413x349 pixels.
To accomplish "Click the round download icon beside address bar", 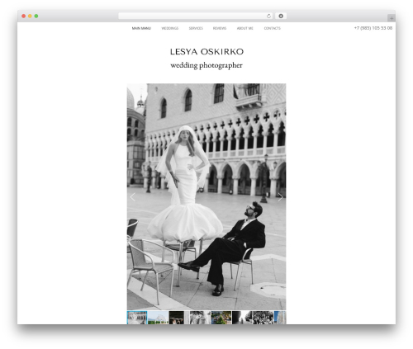I will coord(281,16).
